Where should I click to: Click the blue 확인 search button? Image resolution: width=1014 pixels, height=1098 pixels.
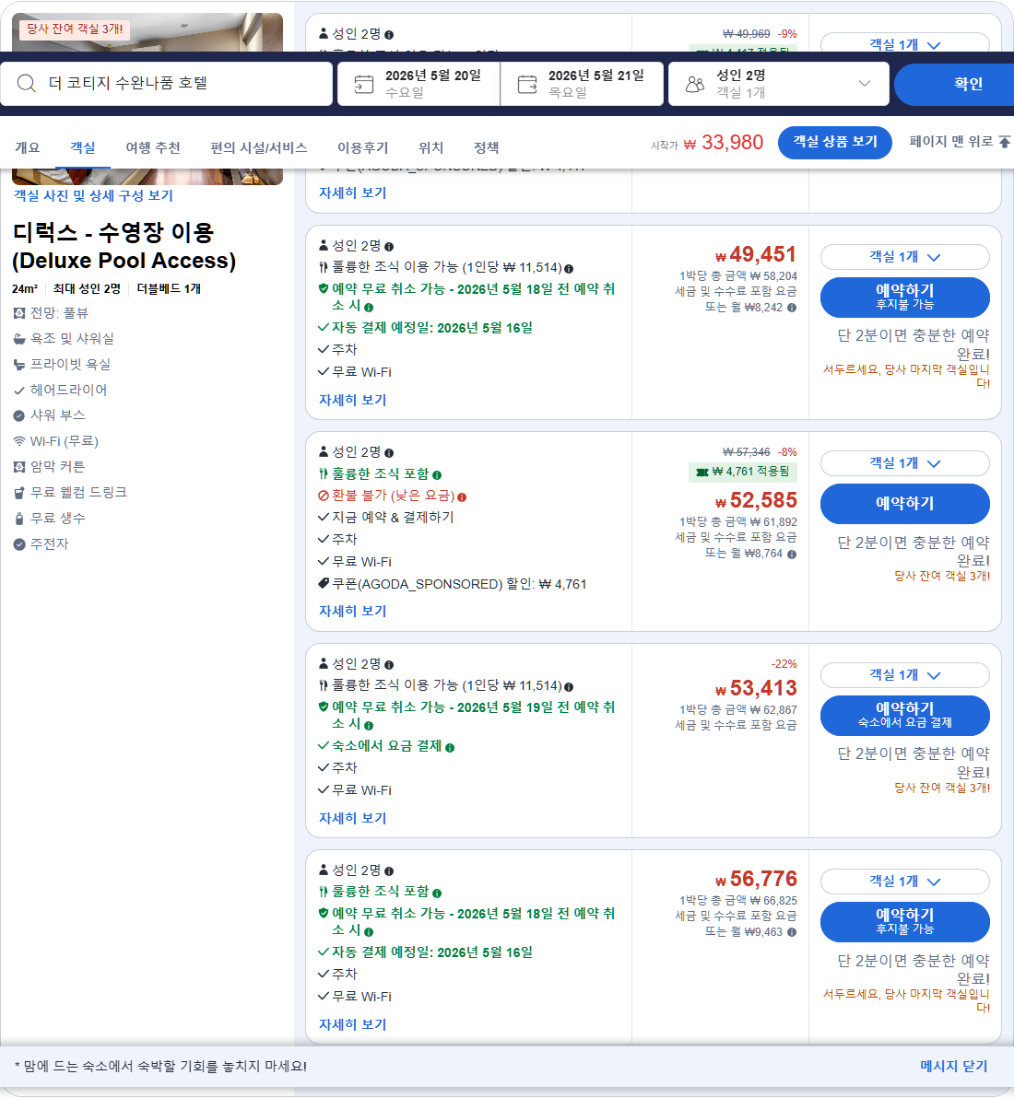coord(956,84)
